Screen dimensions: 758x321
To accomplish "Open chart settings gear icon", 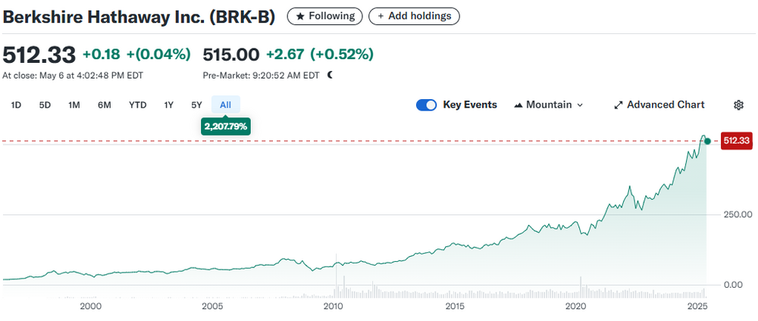I will 738,105.
